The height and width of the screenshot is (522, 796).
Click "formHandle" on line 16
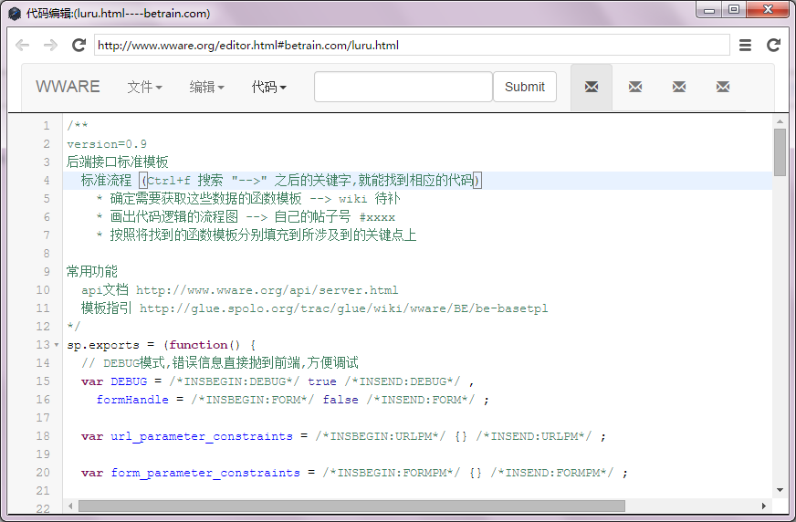[132, 400]
